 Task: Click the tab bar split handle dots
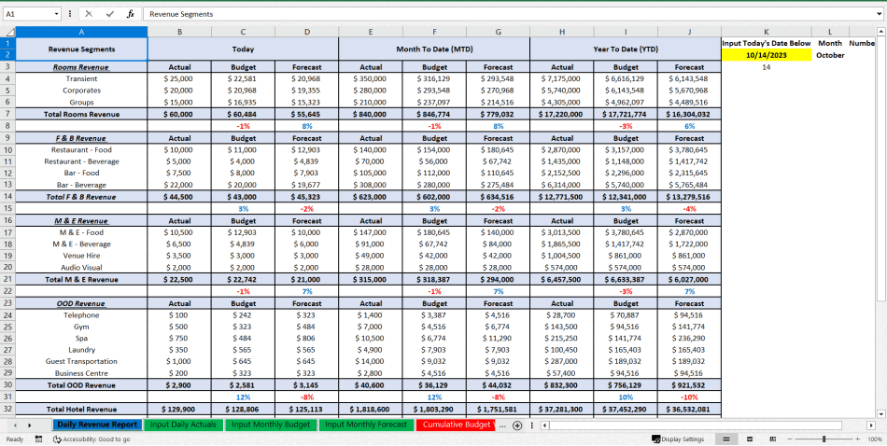531,425
